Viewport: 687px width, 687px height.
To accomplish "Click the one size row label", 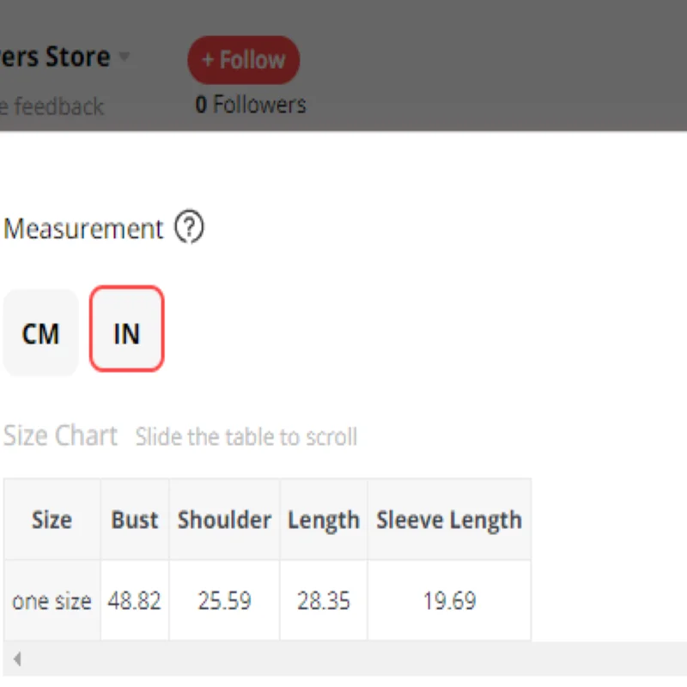I will point(52,600).
